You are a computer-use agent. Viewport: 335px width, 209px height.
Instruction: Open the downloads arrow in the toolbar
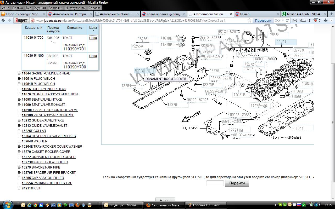325,20
